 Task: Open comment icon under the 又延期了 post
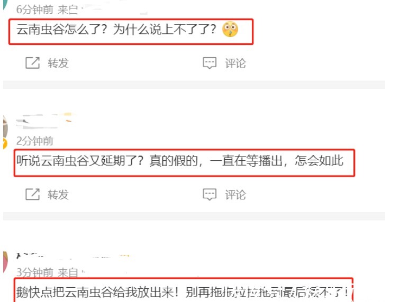click(210, 194)
